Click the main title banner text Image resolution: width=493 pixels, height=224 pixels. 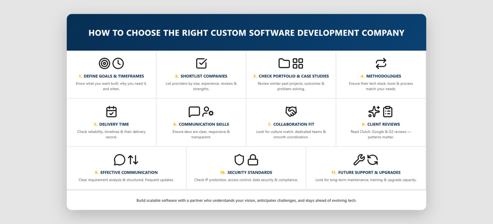tap(246, 33)
